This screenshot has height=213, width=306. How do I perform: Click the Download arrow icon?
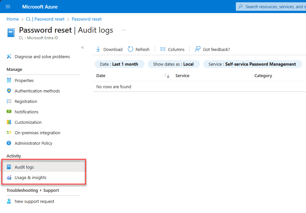coord(98,49)
